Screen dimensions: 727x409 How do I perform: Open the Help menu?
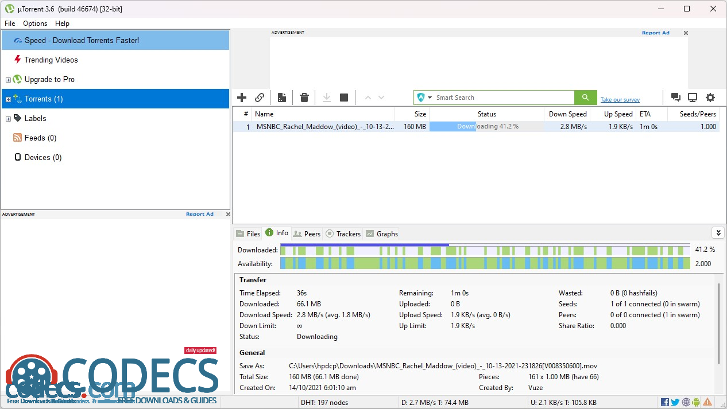click(62, 24)
